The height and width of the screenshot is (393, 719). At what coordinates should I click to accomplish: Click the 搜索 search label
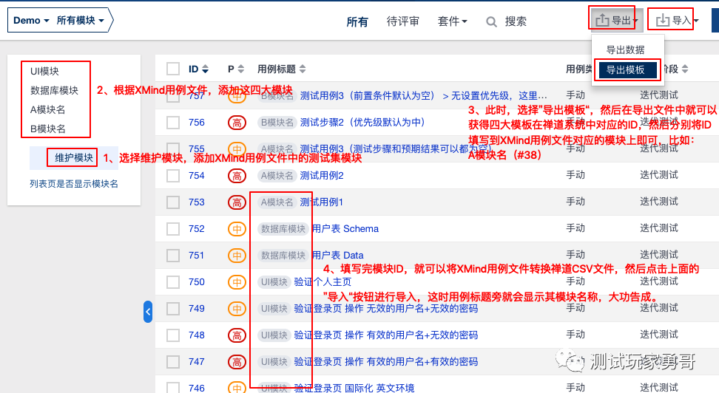[x=516, y=21]
